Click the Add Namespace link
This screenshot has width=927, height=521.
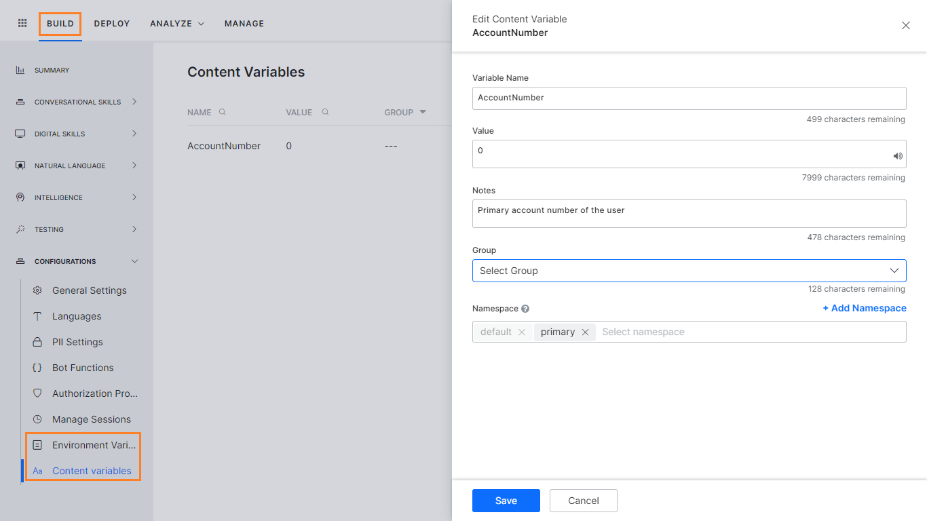[865, 308]
